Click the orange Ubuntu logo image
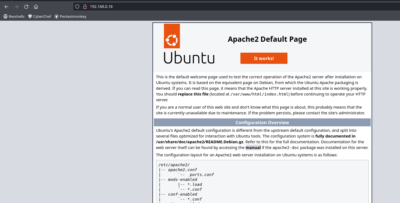Screen dimensions: 400x203 (172, 36)
